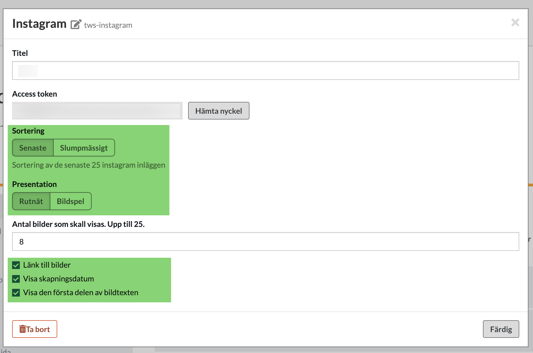Image resolution: width=533 pixels, height=353 pixels.
Task: Disable Visa den första delen av bildtexten
Action: pos(16,293)
